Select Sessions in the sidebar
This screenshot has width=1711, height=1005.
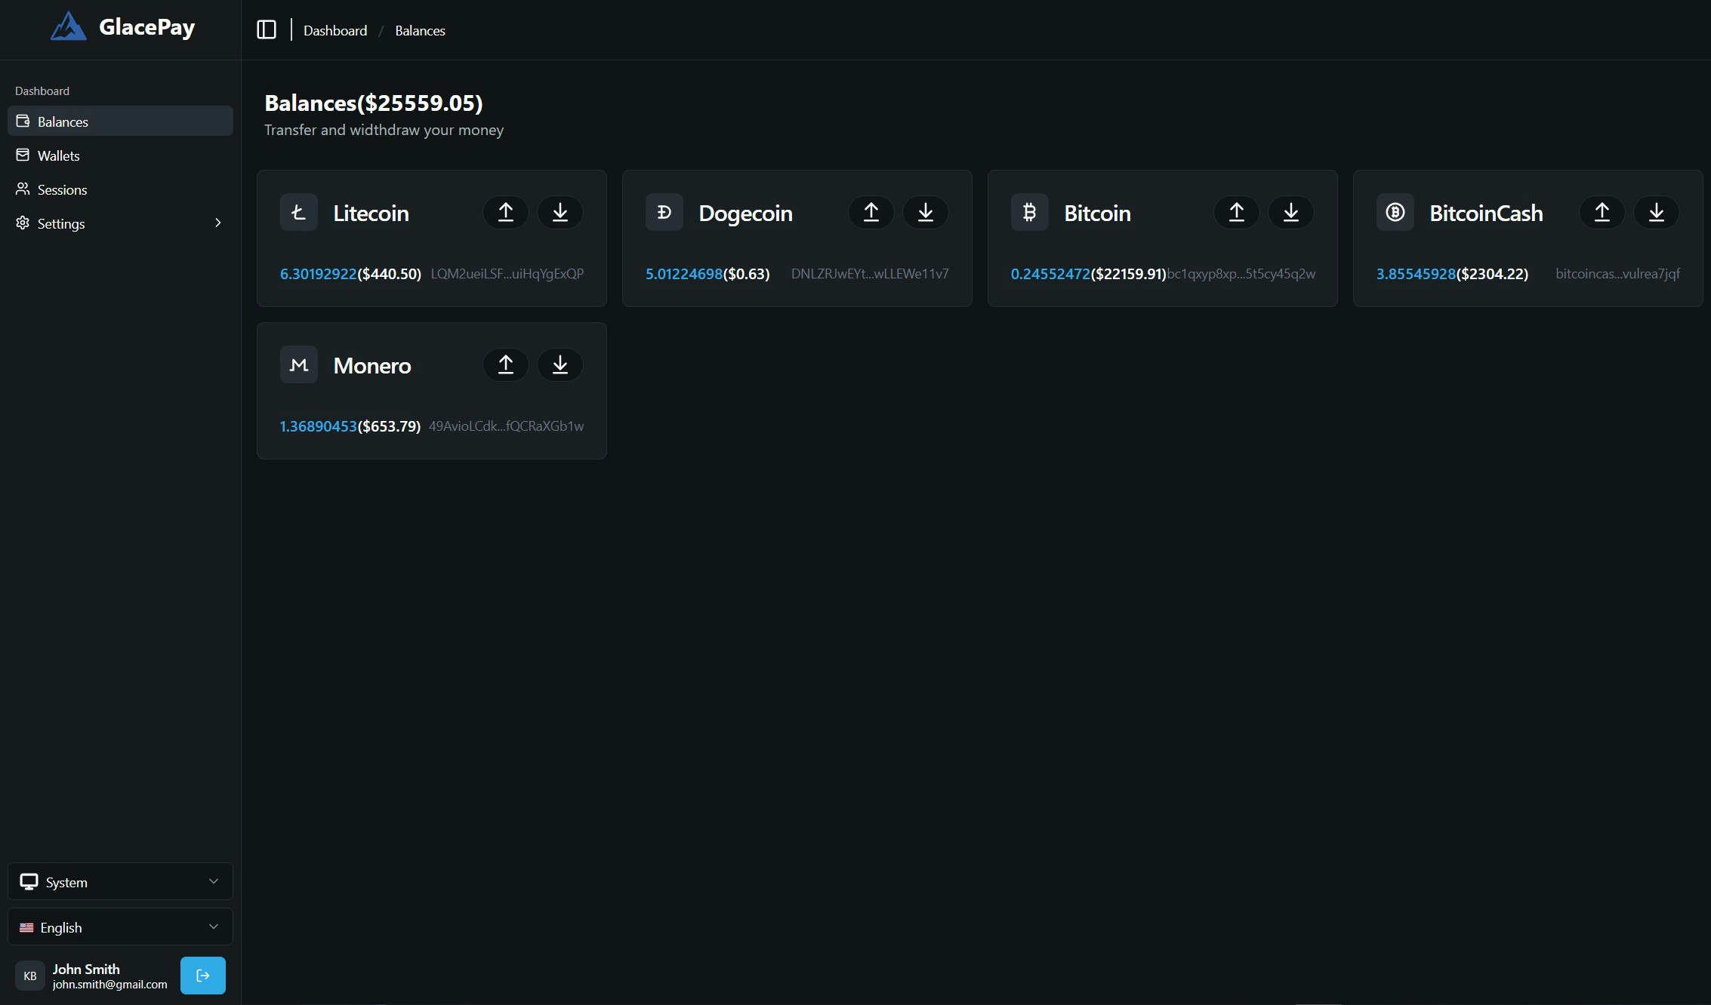[119, 189]
